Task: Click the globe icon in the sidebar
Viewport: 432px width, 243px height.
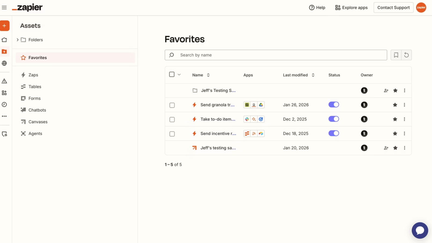Action: (x=4, y=63)
